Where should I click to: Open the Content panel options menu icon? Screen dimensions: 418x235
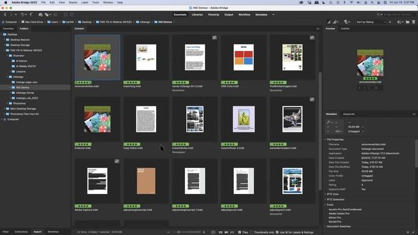[318, 29]
